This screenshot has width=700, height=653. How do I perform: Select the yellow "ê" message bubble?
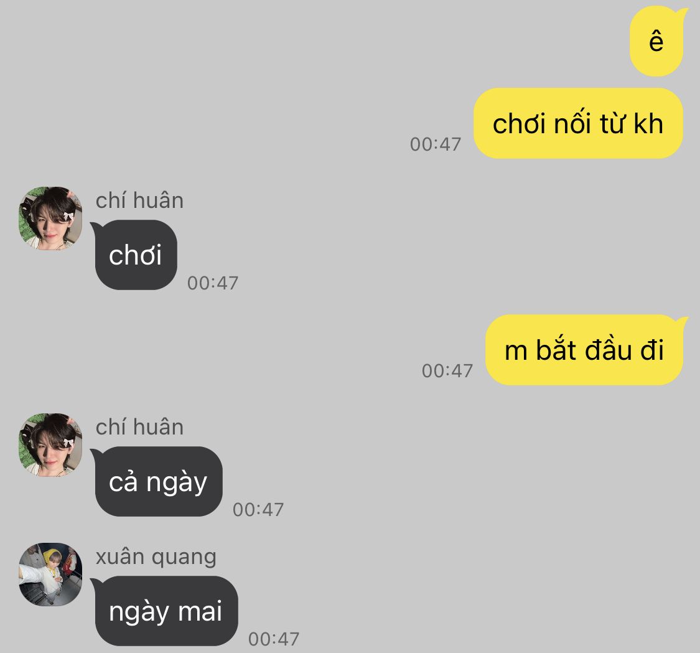click(x=657, y=41)
